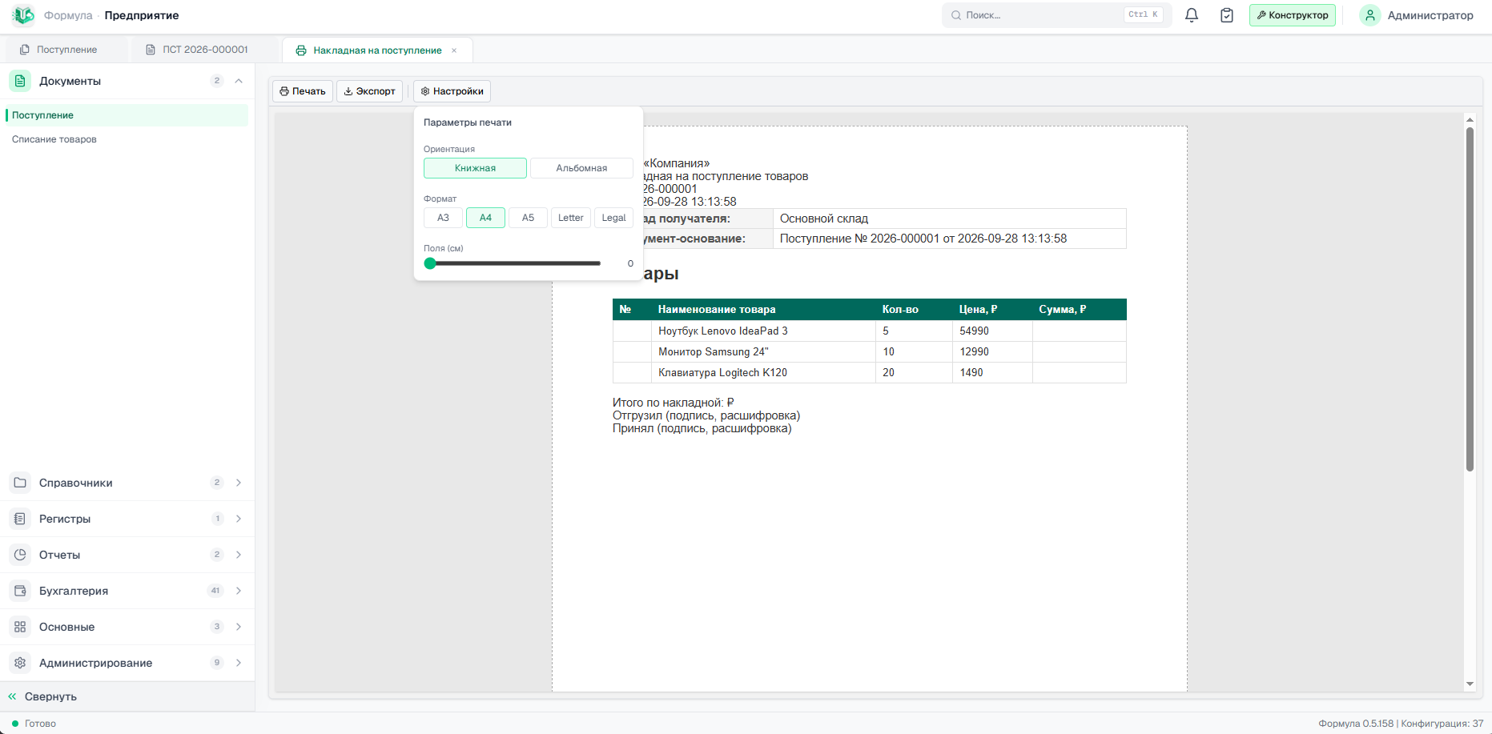This screenshot has height=734, width=1492.
Task: Select Книжная orientation
Action: [475, 168]
